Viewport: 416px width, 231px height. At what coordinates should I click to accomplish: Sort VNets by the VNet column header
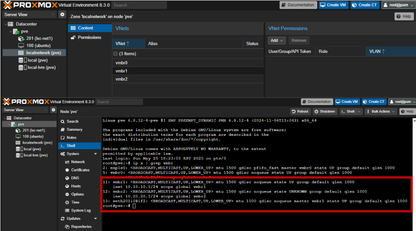pos(129,44)
